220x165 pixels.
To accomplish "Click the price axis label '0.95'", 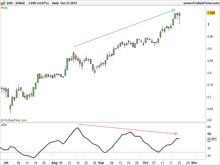I will (x=210, y=37).
